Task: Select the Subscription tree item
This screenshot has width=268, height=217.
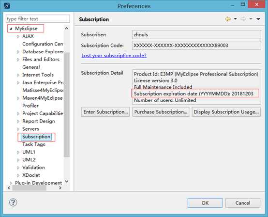Action: click(36, 137)
